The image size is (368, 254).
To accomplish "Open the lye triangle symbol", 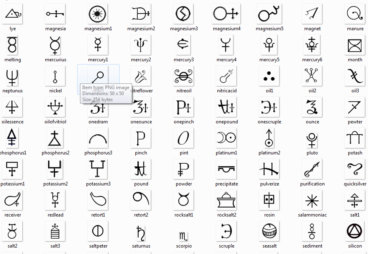I will click(12, 13).
